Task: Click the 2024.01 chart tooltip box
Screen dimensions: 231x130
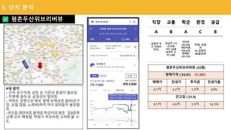Action: [x=123, y=97]
